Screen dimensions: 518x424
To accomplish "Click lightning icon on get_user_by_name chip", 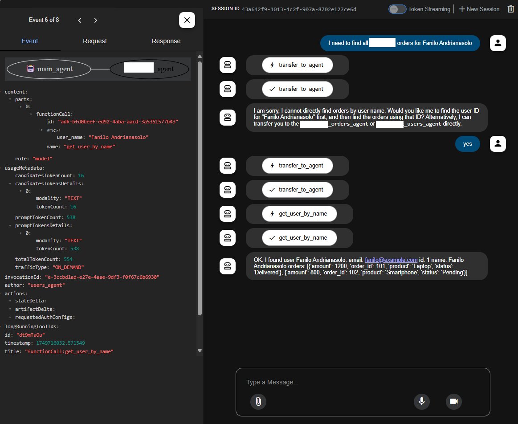I will [x=272, y=214].
